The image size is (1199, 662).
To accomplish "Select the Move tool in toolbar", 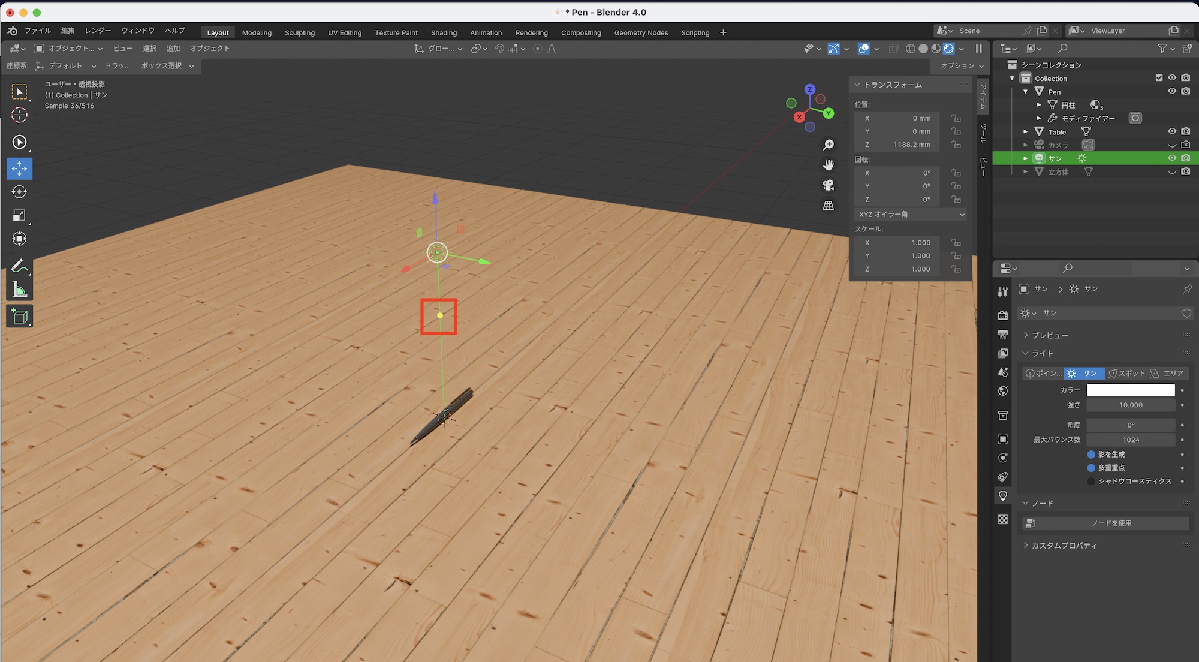I will pyautogui.click(x=19, y=168).
